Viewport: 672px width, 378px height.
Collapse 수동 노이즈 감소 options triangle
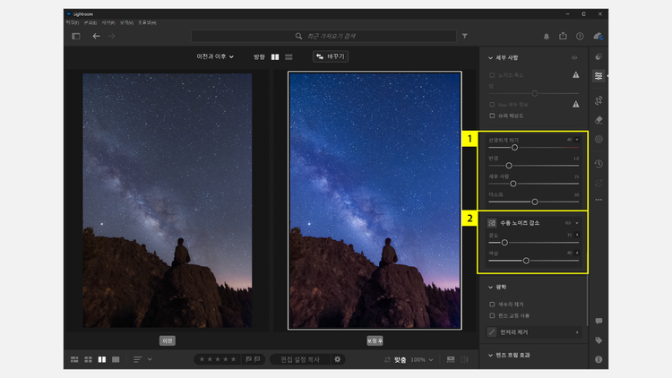click(x=577, y=223)
